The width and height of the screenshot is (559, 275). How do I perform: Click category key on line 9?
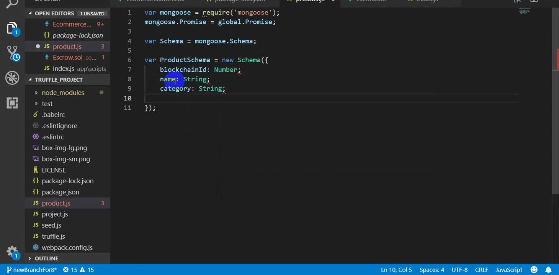click(175, 89)
